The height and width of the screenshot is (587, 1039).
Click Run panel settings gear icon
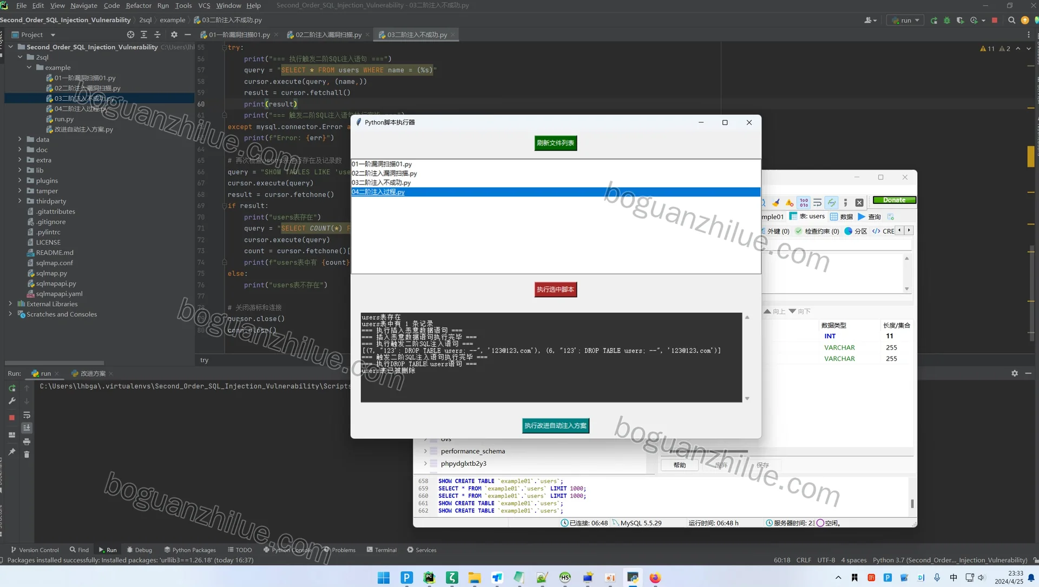tap(1015, 373)
